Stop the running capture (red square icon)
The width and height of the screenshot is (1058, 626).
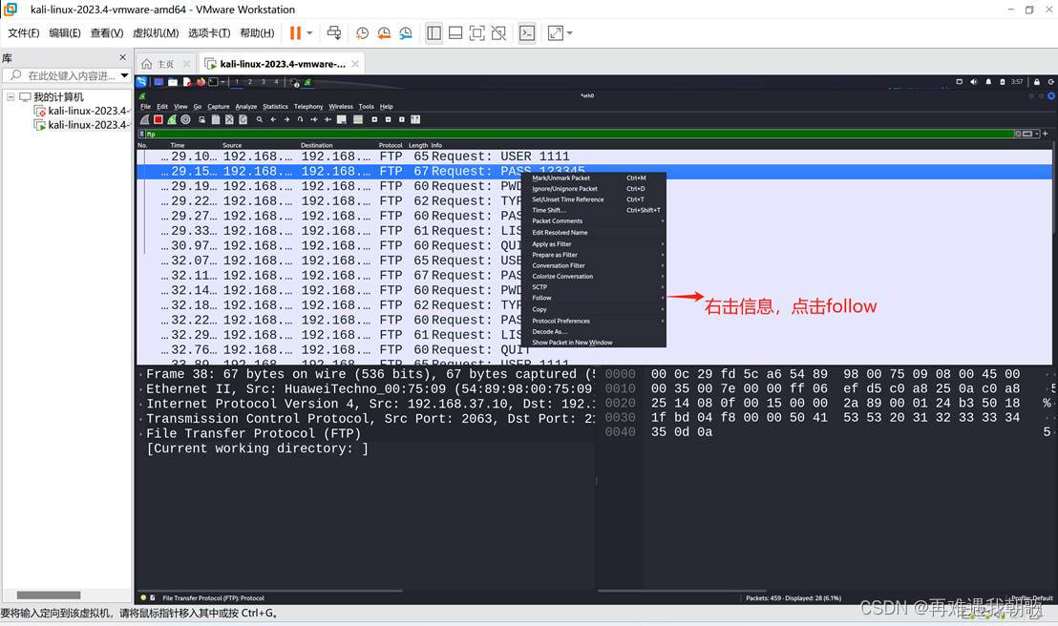157,119
